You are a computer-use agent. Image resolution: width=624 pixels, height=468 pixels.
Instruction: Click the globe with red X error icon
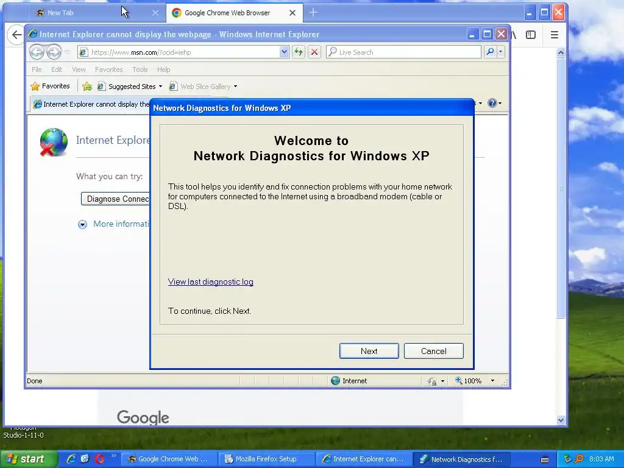point(54,142)
